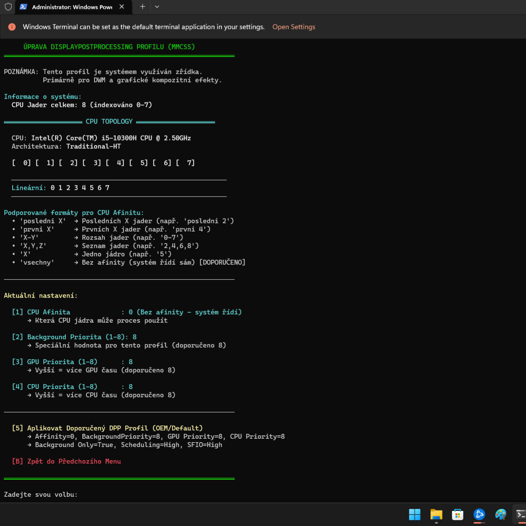The width and height of the screenshot is (526, 526).
Task: Click the Open Settings link
Action: tap(293, 27)
